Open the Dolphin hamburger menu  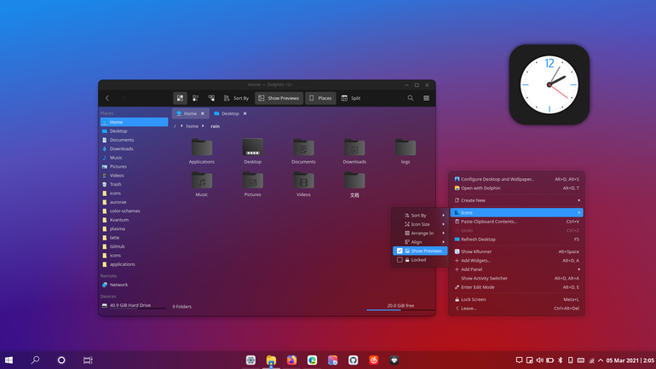[426, 98]
